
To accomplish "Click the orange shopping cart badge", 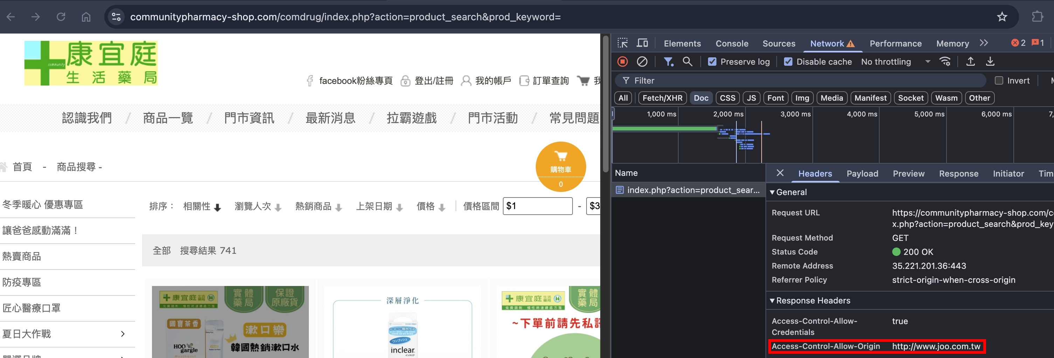I will pos(561,167).
